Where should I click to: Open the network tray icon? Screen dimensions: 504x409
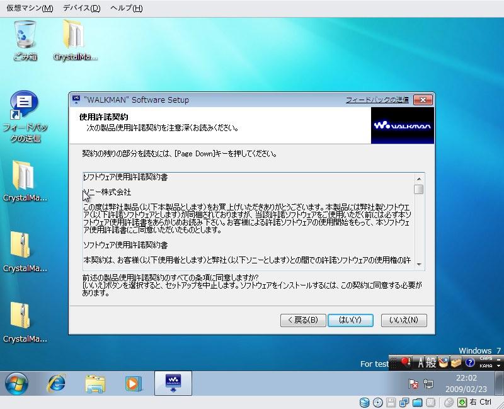point(428,384)
